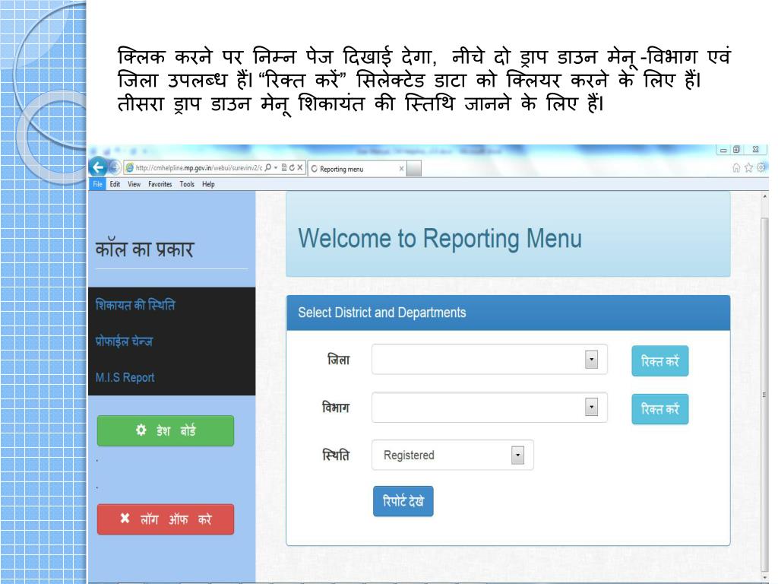Screen dimensions: 778x584
Task: Click the जिला combo box field
Action: click(489, 359)
